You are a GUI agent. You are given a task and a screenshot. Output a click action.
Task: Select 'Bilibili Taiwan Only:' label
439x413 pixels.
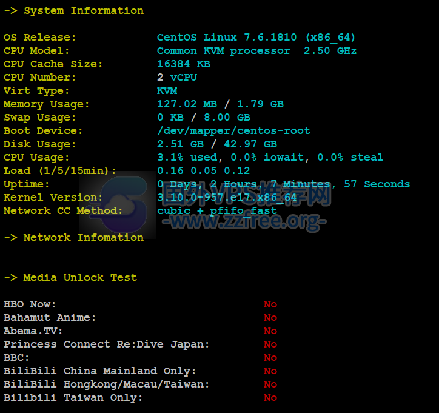tap(73, 398)
